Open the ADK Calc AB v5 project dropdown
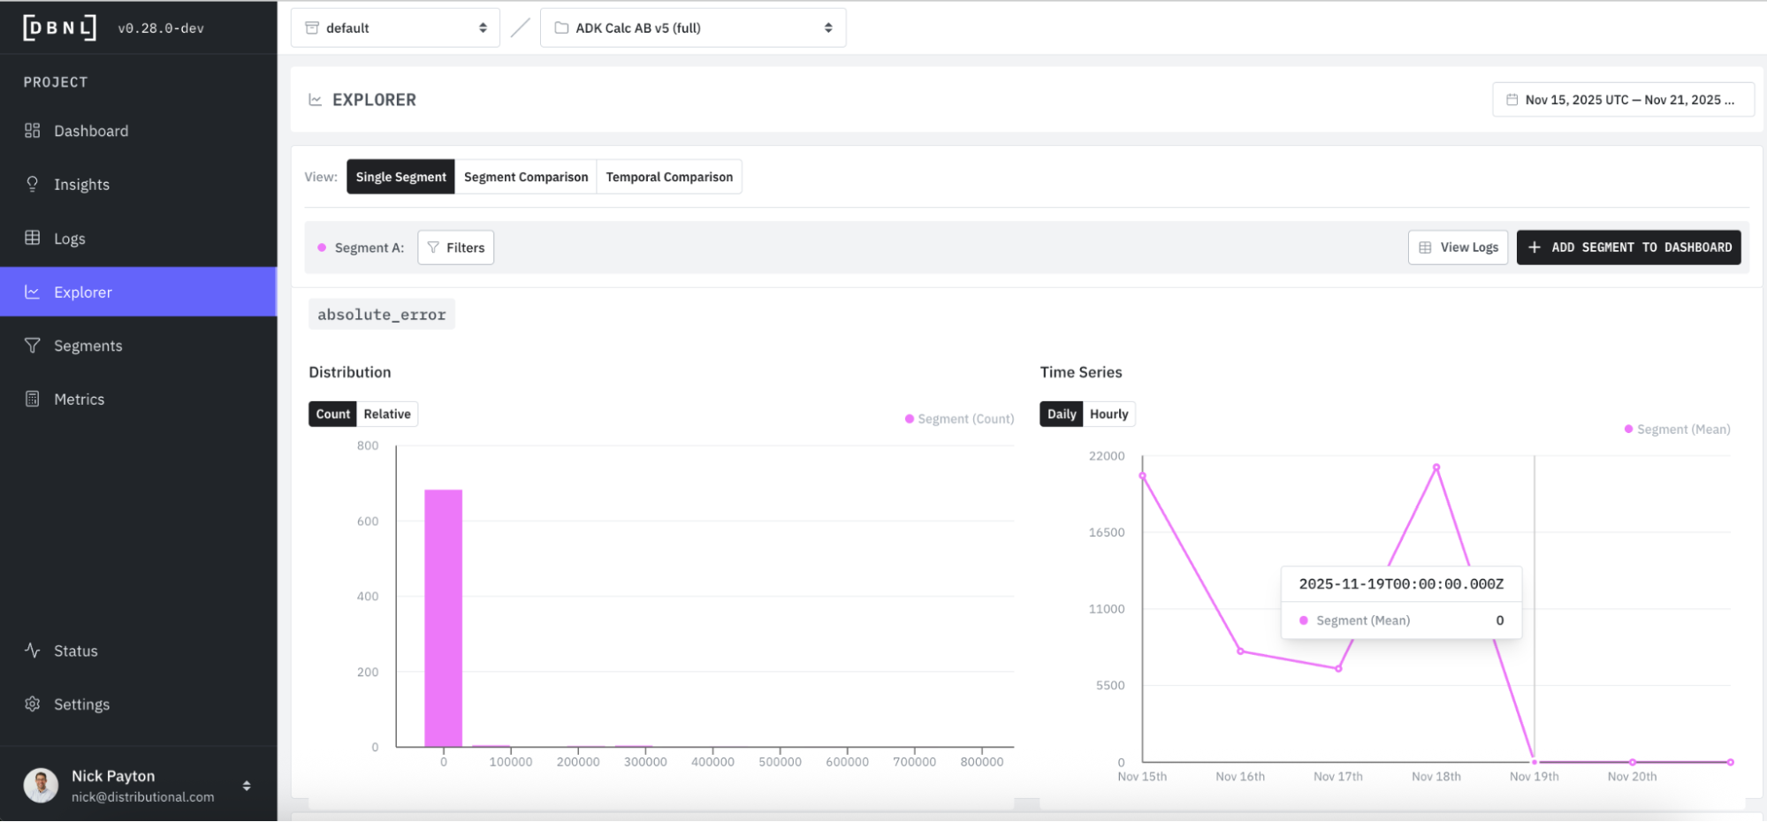This screenshot has width=1767, height=822. click(693, 28)
